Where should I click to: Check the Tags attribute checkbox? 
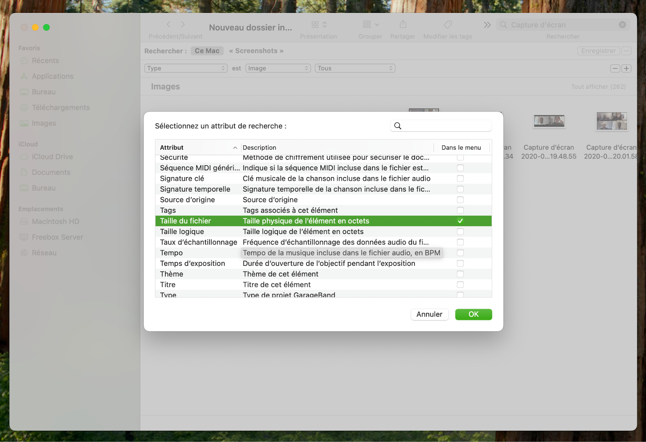point(460,210)
